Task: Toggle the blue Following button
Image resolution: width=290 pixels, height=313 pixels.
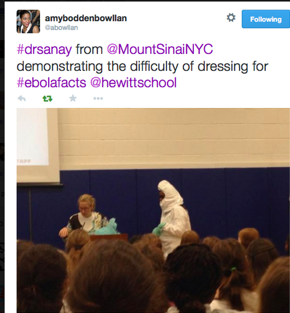Action: coord(266,19)
